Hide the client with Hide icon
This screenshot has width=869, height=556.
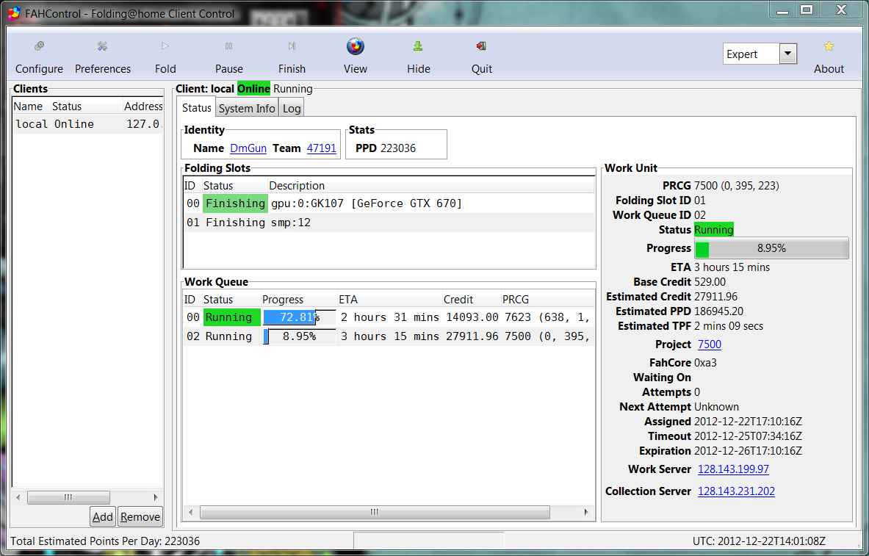(418, 47)
